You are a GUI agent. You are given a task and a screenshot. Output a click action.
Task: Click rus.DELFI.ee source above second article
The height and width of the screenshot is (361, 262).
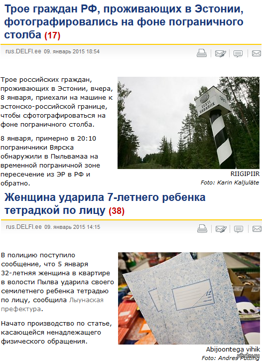[x=24, y=227]
